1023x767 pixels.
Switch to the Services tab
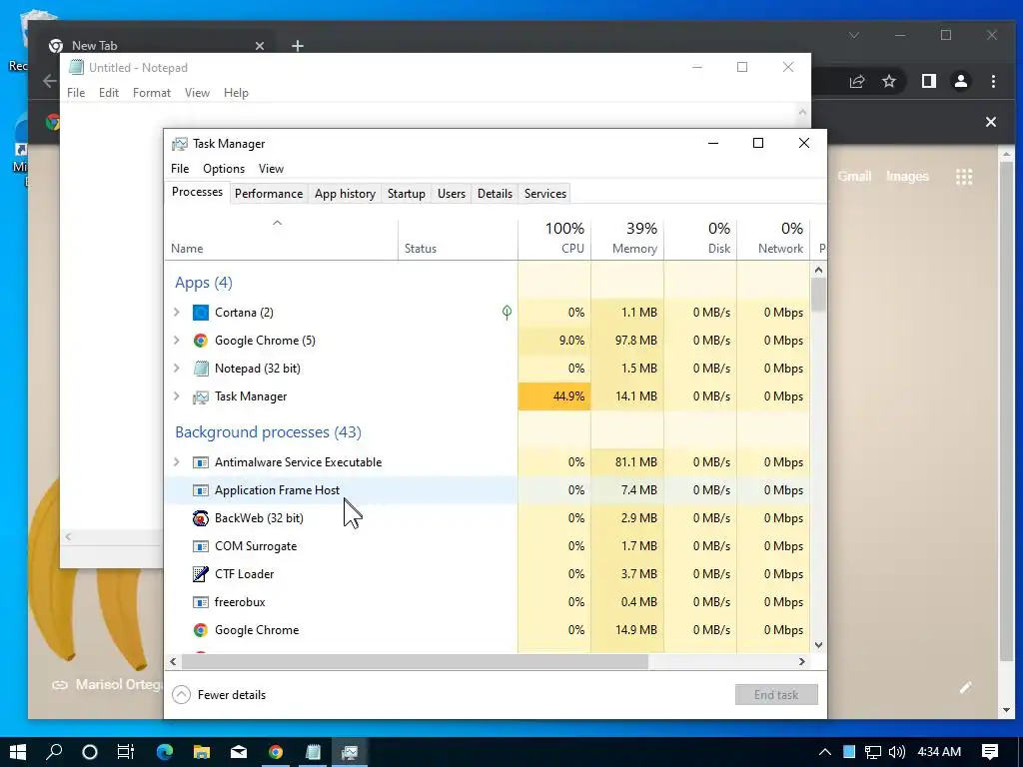coord(545,194)
